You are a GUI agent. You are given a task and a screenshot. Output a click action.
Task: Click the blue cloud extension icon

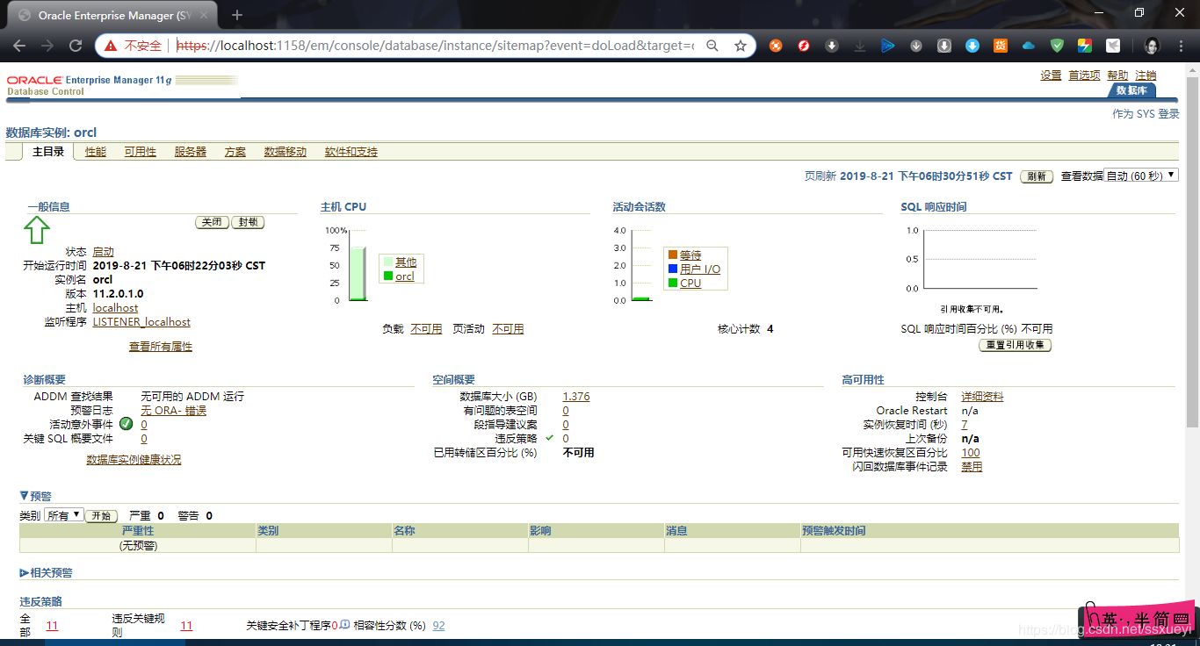(x=1029, y=46)
